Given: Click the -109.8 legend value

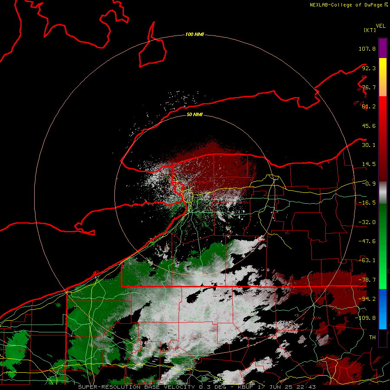Looking at the screenshot, I should [365, 318].
